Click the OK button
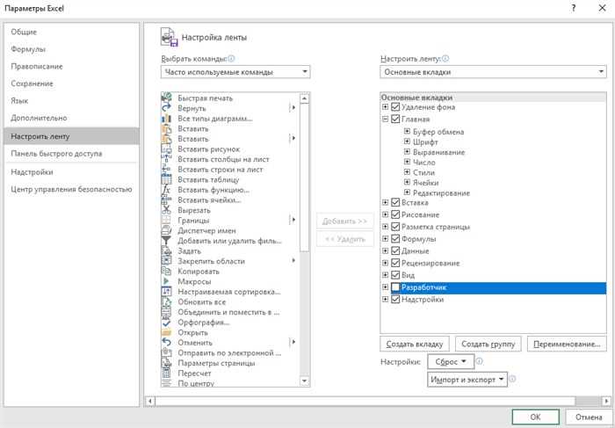 [x=535, y=417]
